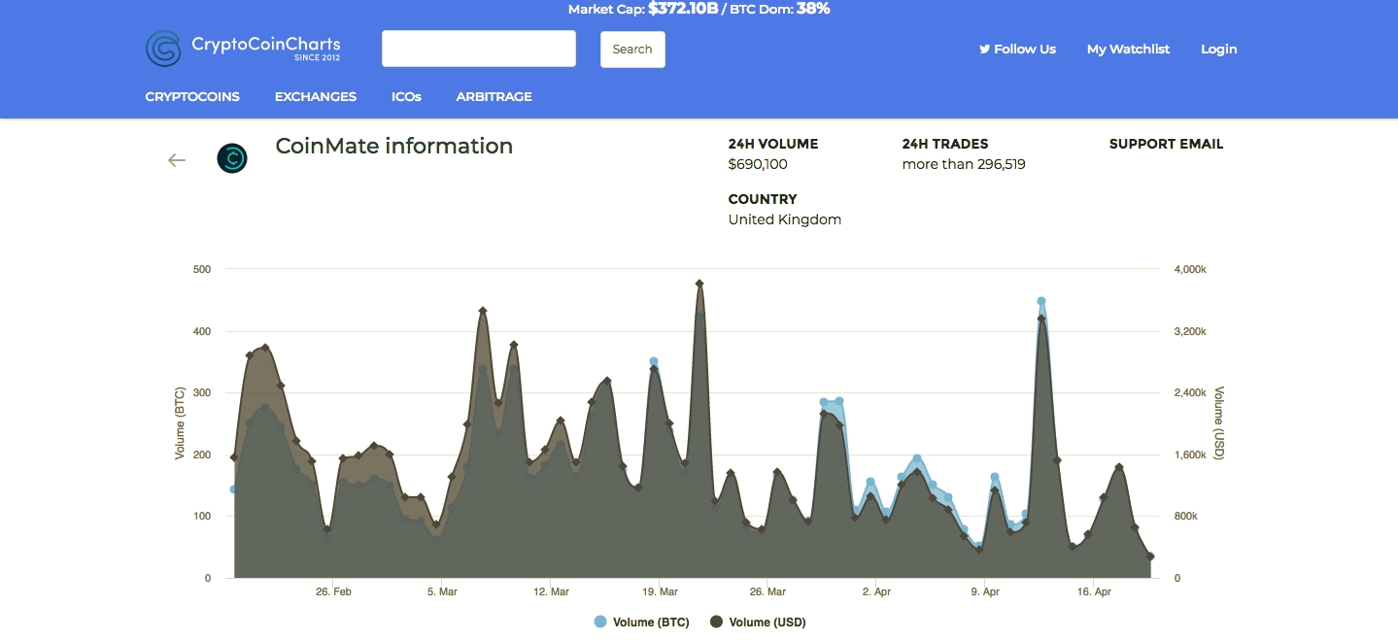Viewport: 1398px width, 640px height.
Task: Click the '24H TRADES' heading
Action: pos(945,144)
